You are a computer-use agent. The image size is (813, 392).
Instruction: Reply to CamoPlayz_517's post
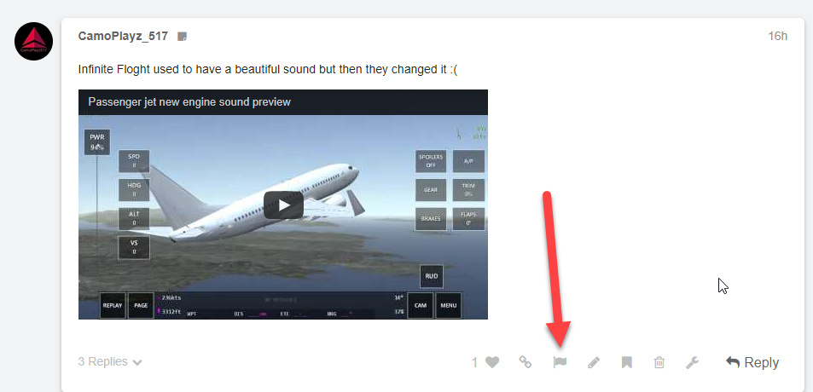(x=752, y=362)
